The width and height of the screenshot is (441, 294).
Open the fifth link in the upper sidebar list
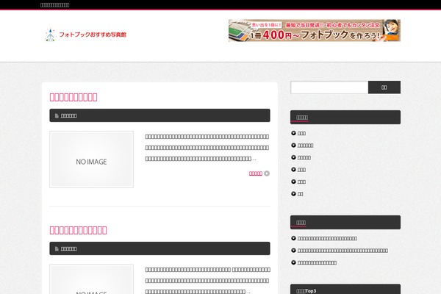point(301,182)
